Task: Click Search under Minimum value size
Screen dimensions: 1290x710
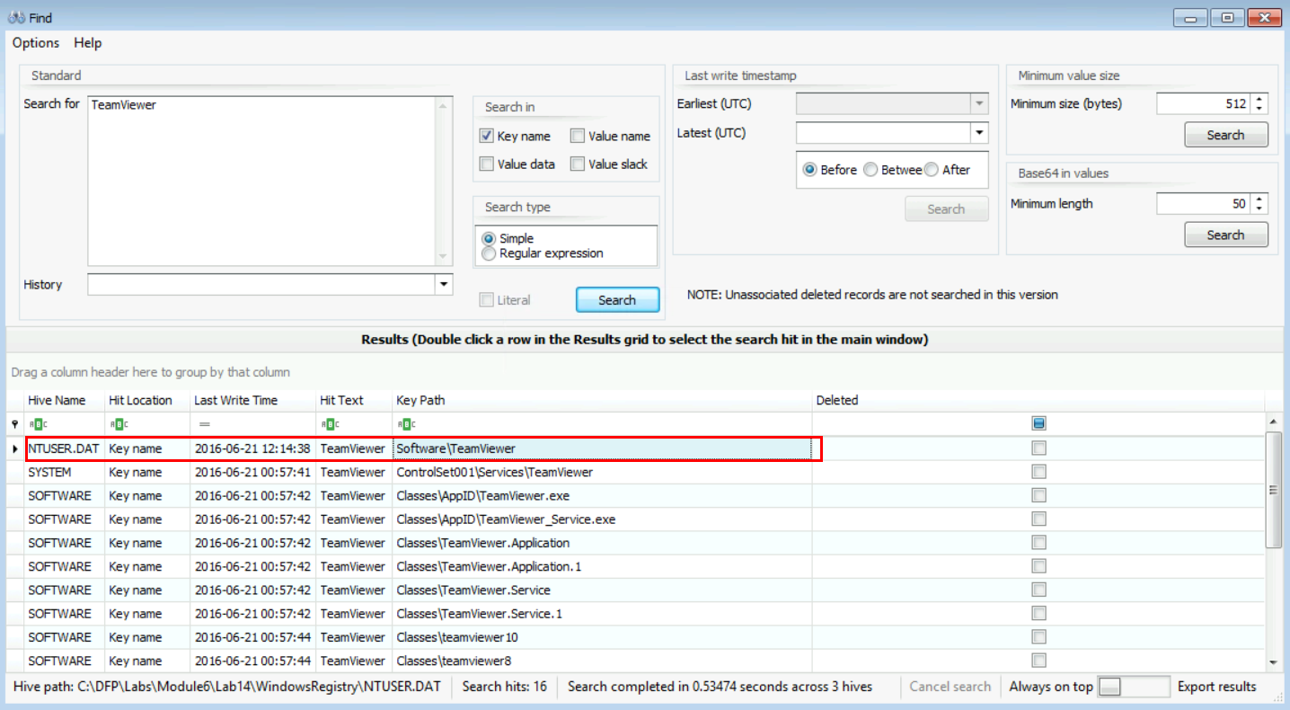Action: [1226, 135]
